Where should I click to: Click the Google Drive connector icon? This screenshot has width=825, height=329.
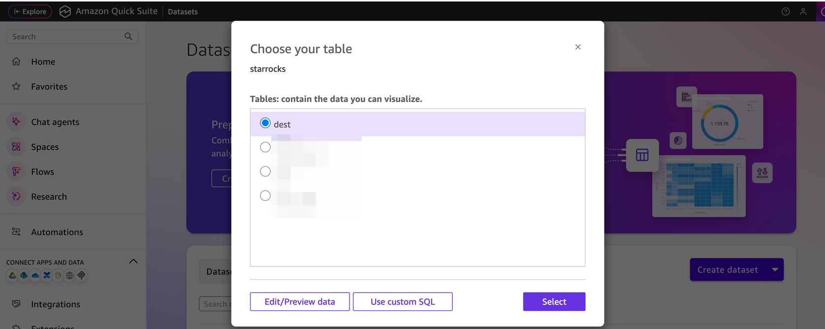12,276
